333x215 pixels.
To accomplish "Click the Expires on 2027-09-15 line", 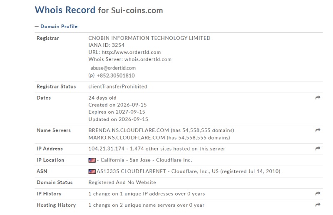I will [117, 112].
